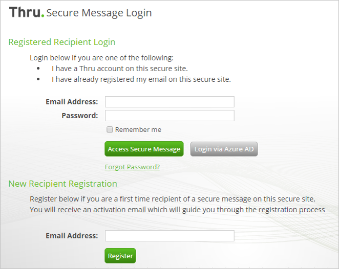This screenshot has height=269, width=339.
Task: Open the Forgot Password? link
Action: coord(132,167)
